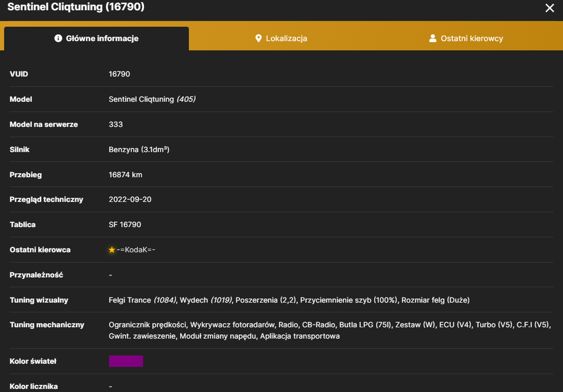Close the Sentinel Cliqtuning dialog
Screen dimensions: 563x392
click(549, 8)
